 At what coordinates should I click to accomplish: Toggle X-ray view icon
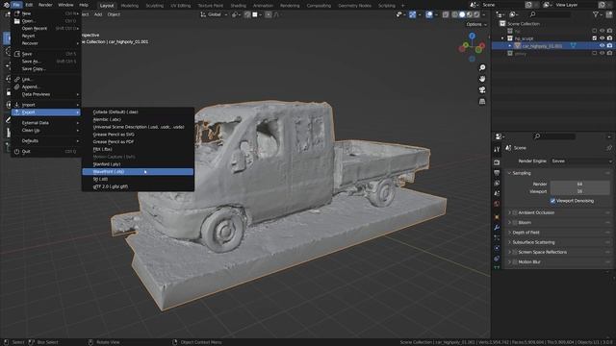click(x=446, y=14)
